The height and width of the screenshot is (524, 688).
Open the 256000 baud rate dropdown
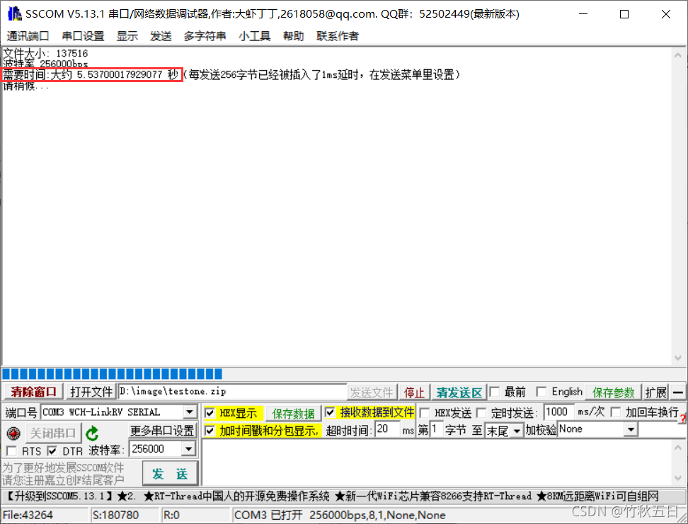(188, 448)
